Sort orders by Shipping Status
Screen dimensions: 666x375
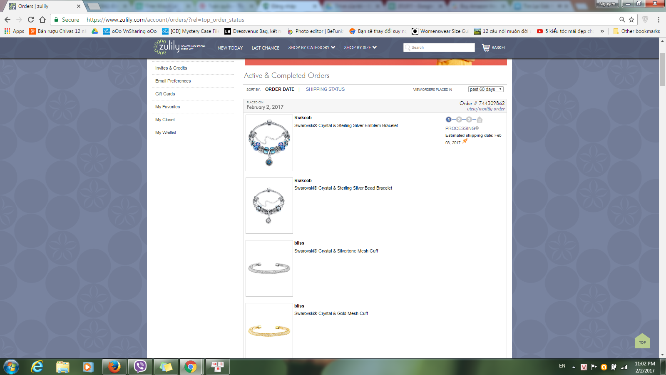tap(325, 89)
